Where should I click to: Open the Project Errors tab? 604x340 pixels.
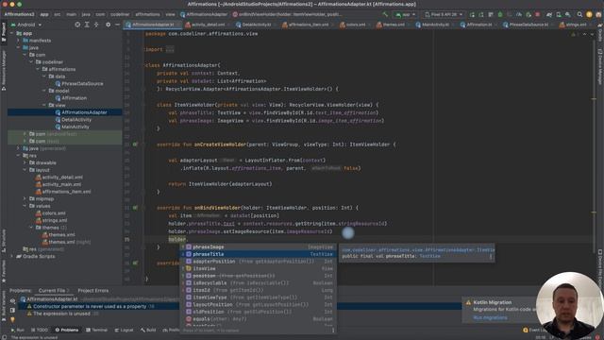(92, 291)
